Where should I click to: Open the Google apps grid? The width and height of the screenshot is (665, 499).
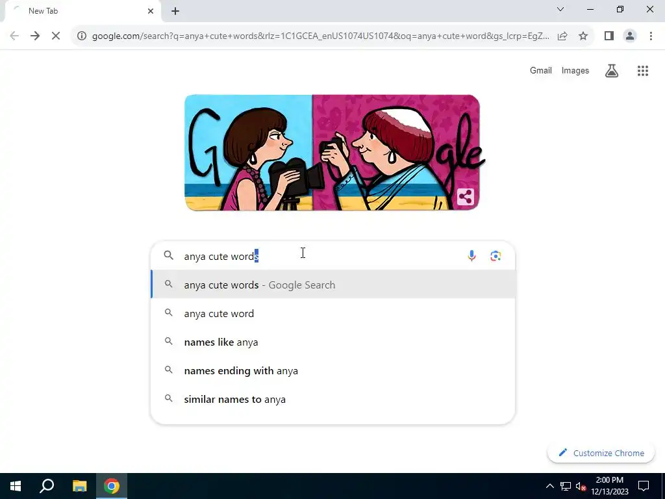642,70
